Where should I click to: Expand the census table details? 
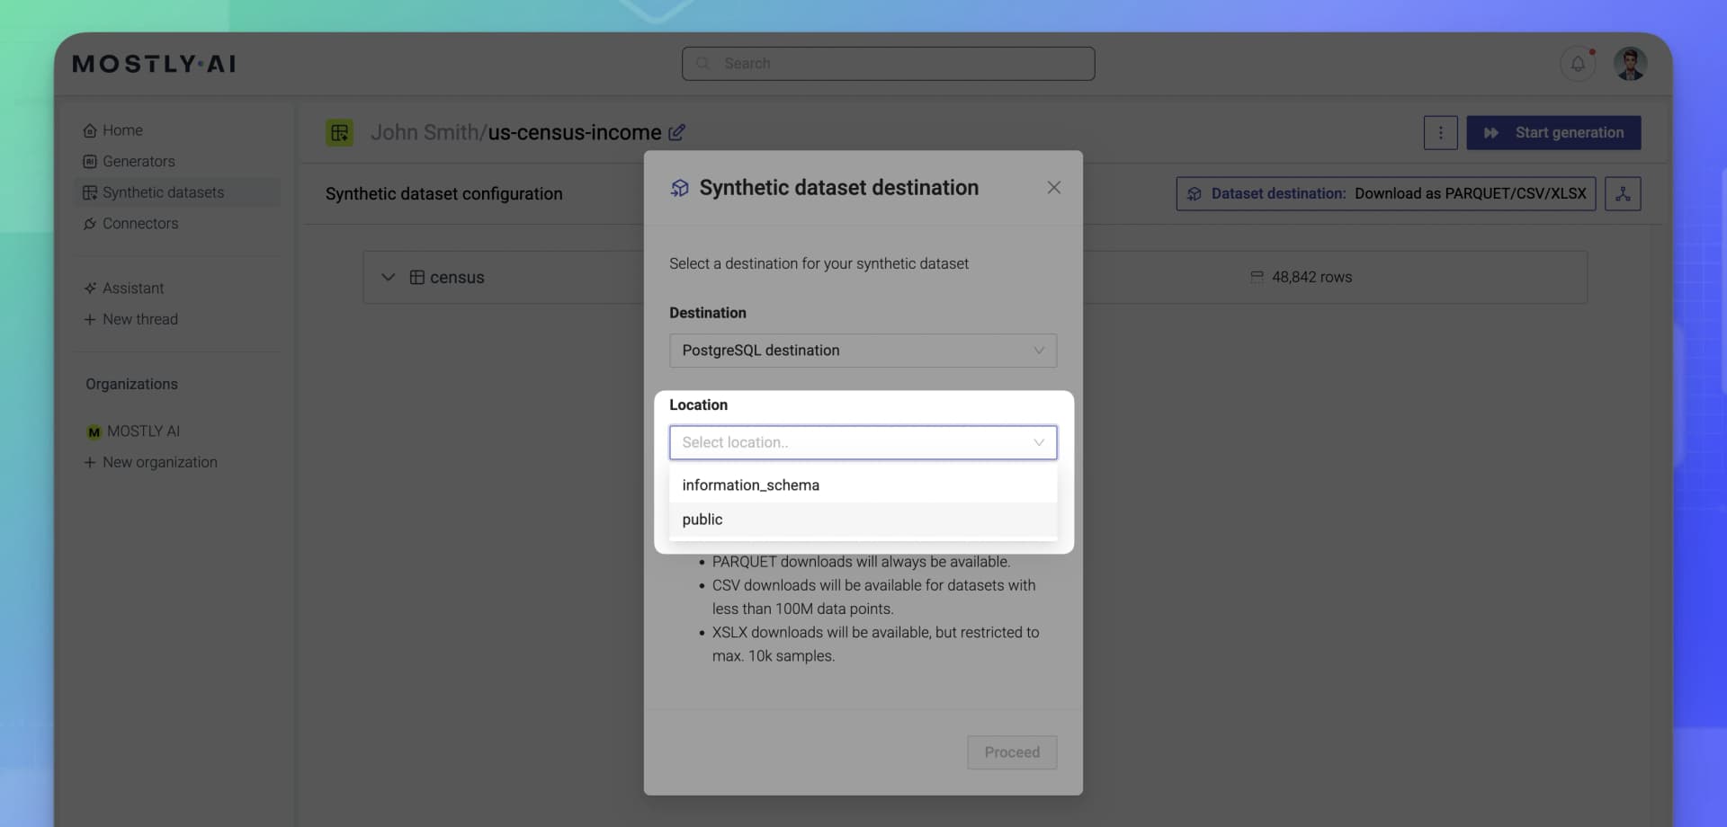(x=388, y=276)
